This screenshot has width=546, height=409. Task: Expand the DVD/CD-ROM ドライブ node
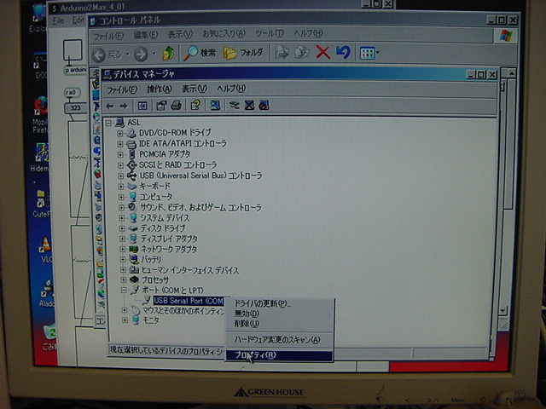point(119,133)
